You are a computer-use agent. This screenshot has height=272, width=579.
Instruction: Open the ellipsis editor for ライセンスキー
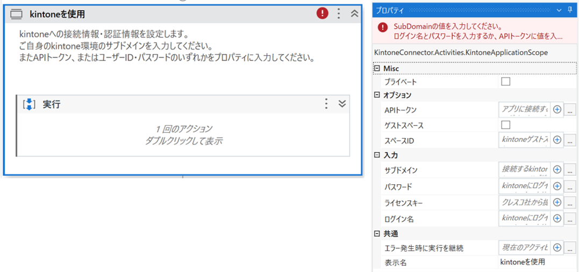(570, 203)
